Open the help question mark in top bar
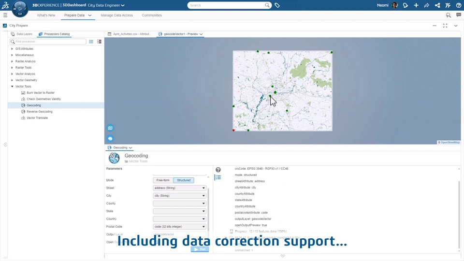 pos(458,5)
